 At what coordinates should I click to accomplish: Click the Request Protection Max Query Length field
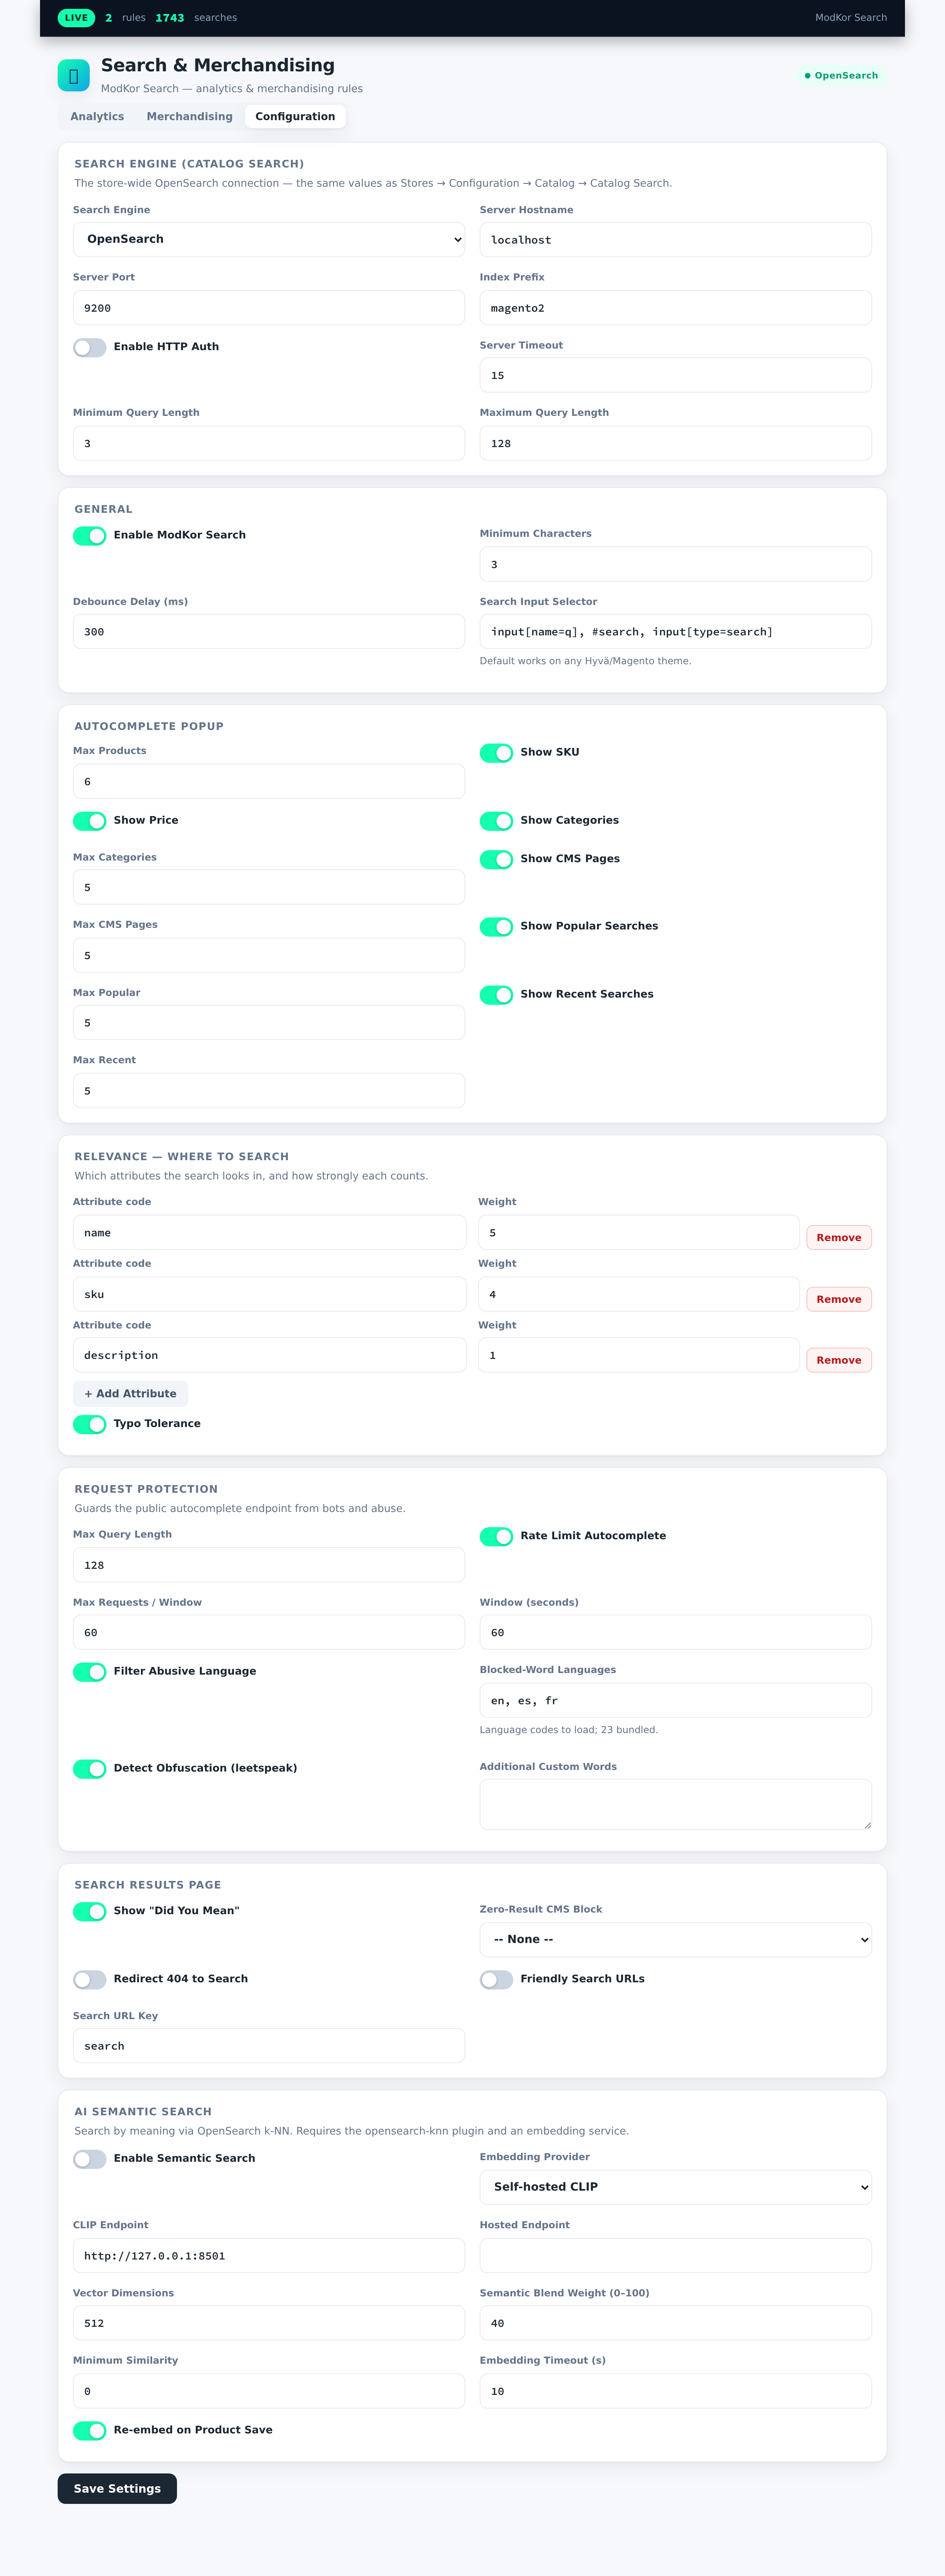(x=269, y=1565)
